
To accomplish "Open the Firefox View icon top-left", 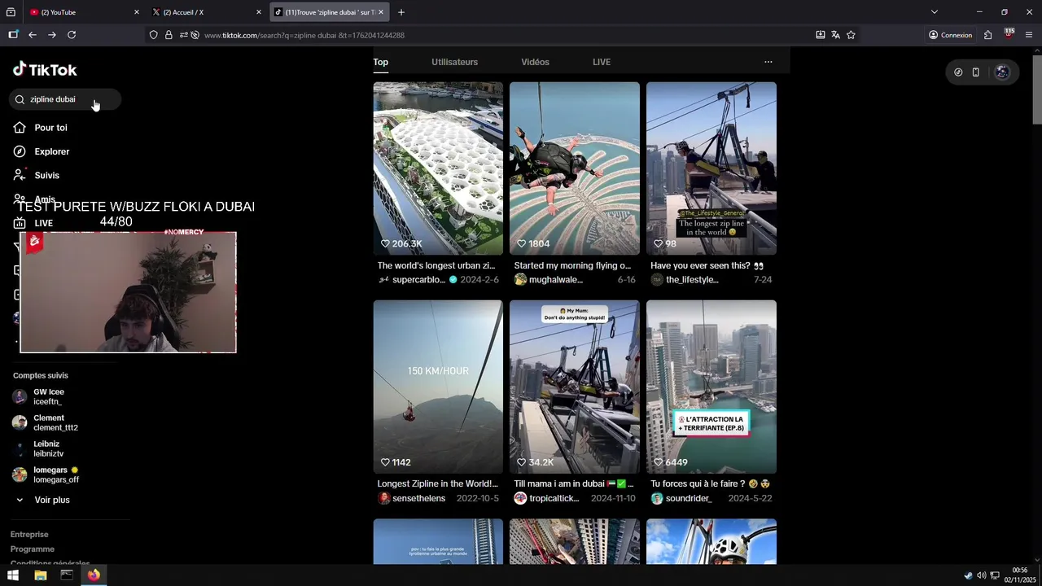I will (x=11, y=12).
